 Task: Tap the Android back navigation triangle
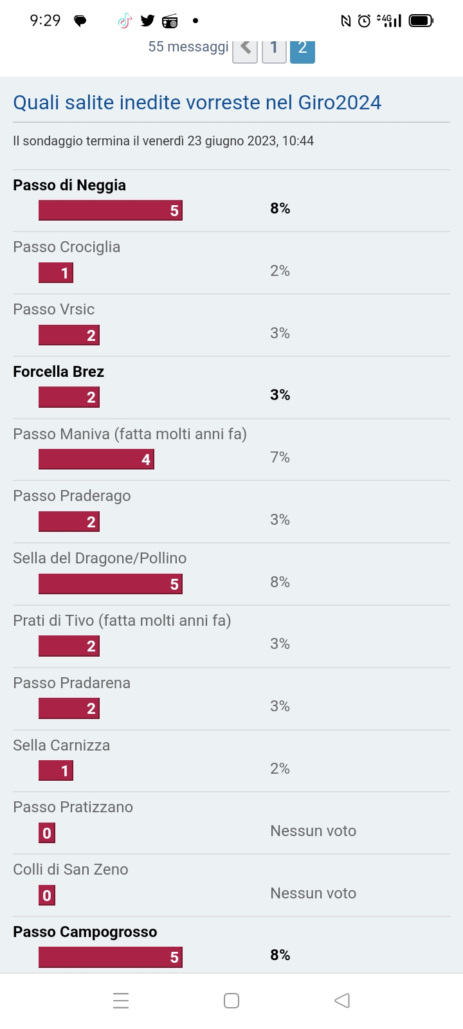(x=342, y=1001)
